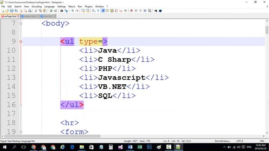Toggle synchronized horizontal scrolling
Image resolution: width=269 pixels, height=151 pixels.
pyautogui.click(x=88, y=11)
